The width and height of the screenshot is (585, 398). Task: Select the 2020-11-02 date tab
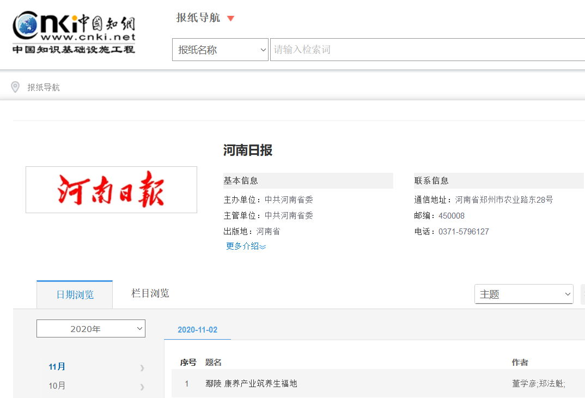click(197, 330)
